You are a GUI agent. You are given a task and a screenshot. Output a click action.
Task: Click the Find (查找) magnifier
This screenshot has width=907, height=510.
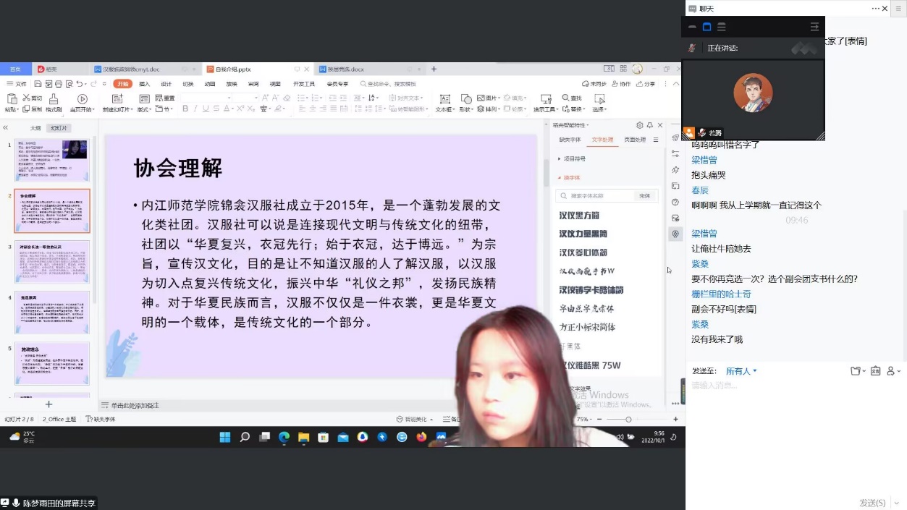click(565, 98)
